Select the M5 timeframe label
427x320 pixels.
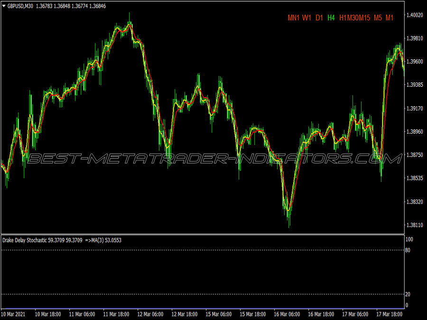(x=378, y=18)
